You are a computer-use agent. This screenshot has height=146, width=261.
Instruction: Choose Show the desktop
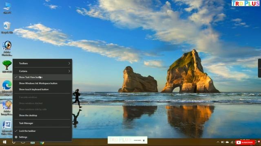pyautogui.click(x=42, y=115)
